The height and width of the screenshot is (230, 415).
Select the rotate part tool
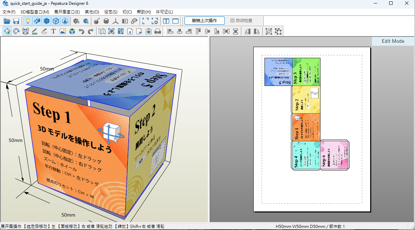(x=16, y=32)
